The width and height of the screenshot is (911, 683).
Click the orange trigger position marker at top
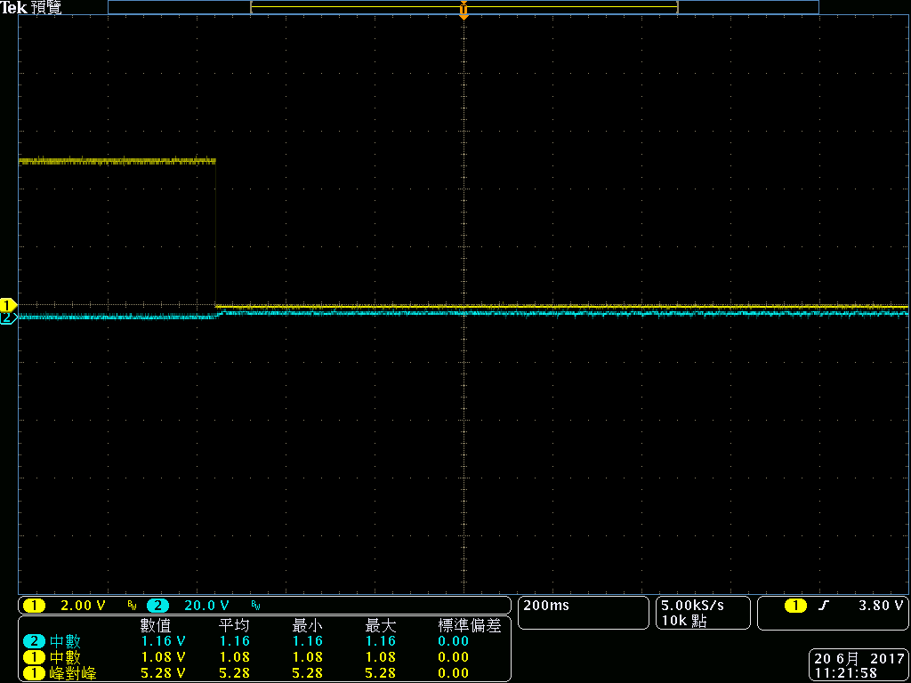[x=464, y=10]
